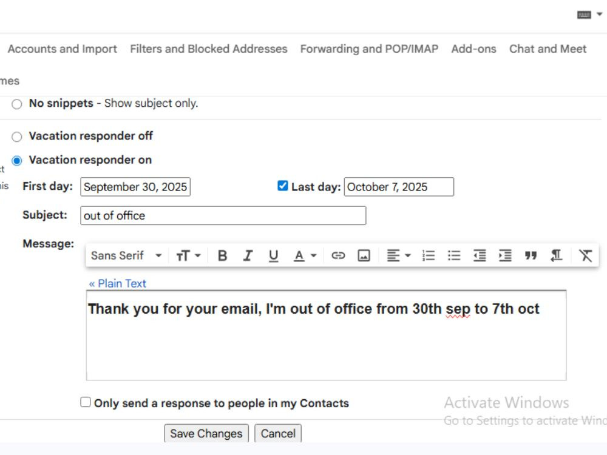Screen dimensions: 607x455
Task: Apply bulleted list formatting
Action: coord(454,256)
